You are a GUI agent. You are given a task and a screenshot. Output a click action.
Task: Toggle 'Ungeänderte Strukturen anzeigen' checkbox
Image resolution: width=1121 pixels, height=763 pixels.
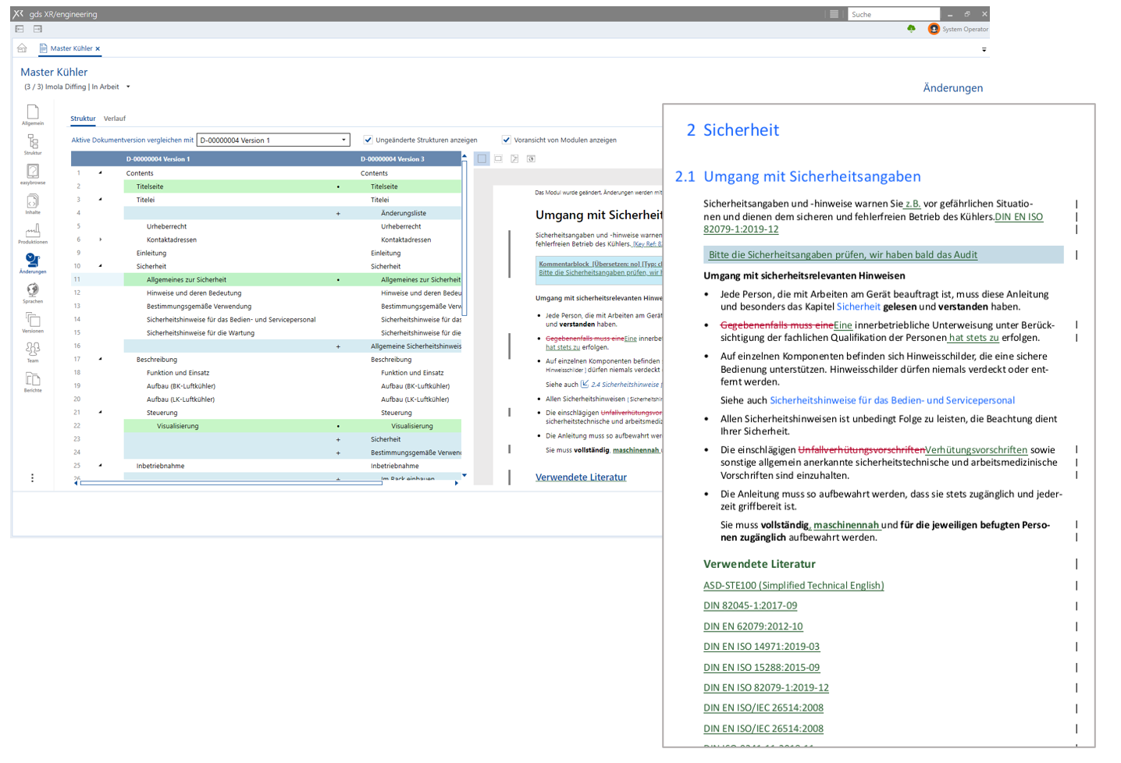pyautogui.click(x=368, y=140)
